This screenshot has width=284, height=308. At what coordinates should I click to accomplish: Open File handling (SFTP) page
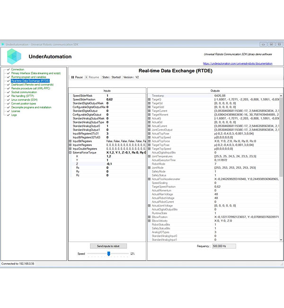tap(22, 96)
